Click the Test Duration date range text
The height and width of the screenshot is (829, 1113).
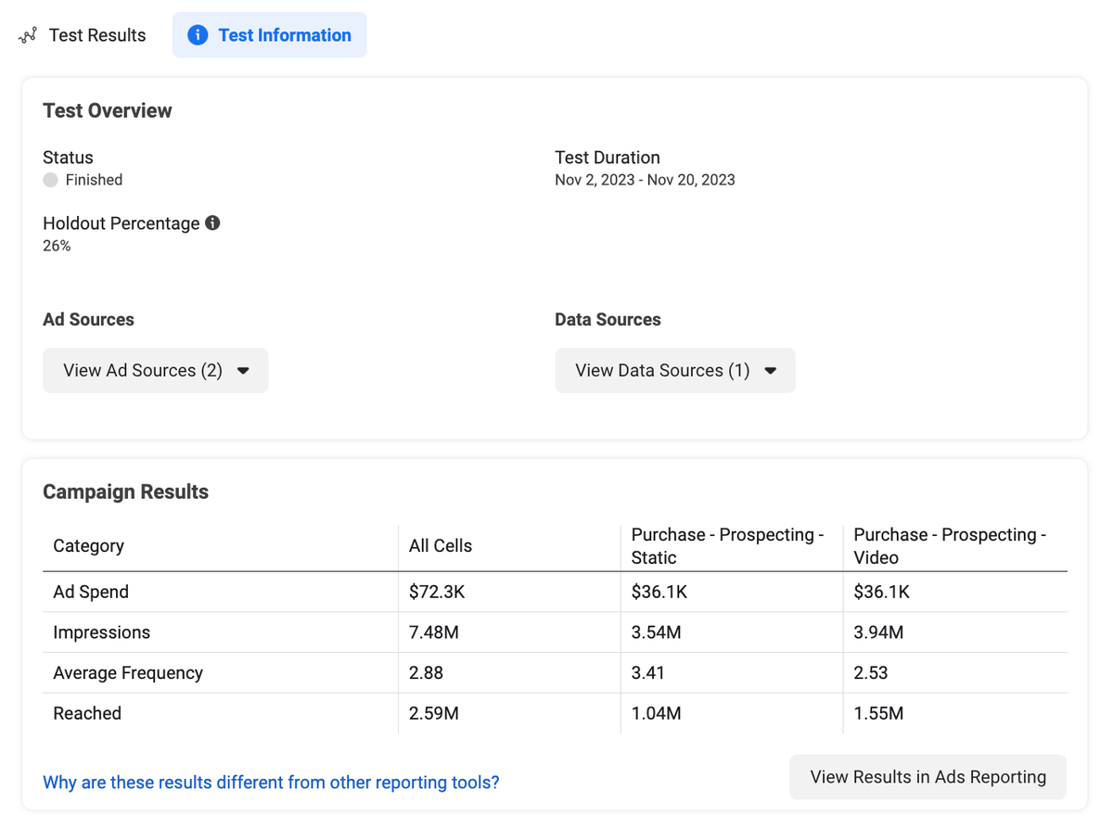click(x=645, y=179)
